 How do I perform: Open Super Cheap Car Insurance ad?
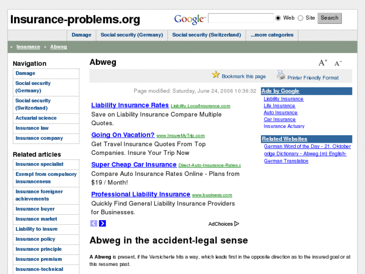(x=134, y=164)
